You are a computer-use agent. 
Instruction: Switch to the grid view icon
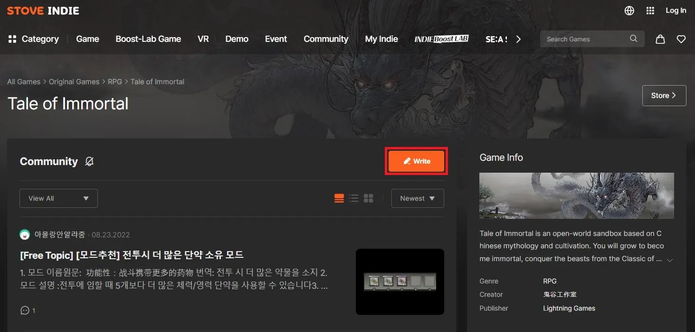pos(368,198)
